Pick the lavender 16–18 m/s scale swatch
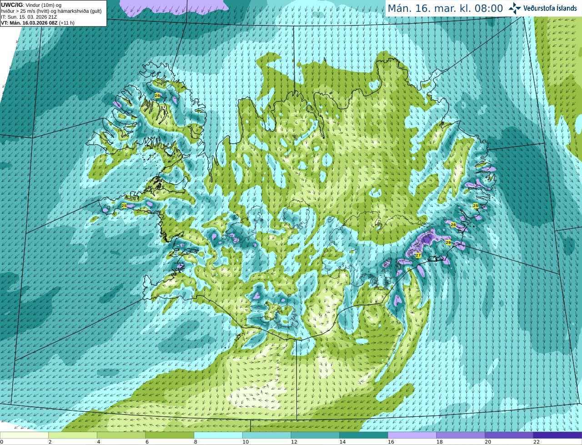 pyautogui.click(x=412, y=435)
